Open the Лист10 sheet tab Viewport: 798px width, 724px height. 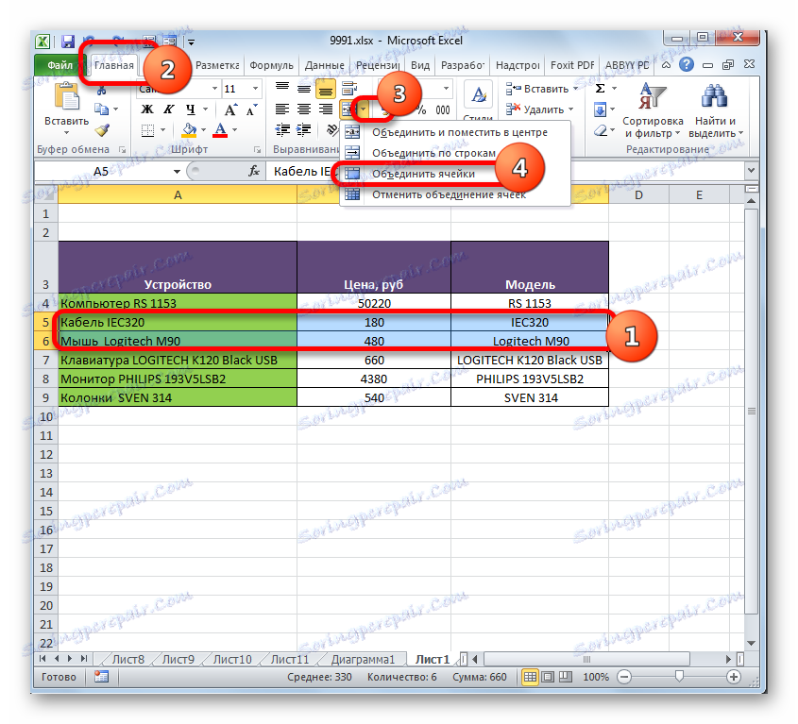tap(232, 659)
